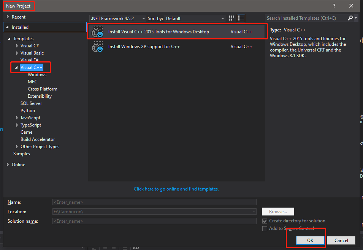Open the help question mark button
The image size is (363, 250).
[x=334, y=6]
